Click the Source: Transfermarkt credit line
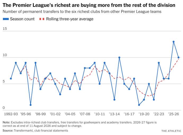The width and height of the screenshot is (183, 135). click(x=35, y=131)
